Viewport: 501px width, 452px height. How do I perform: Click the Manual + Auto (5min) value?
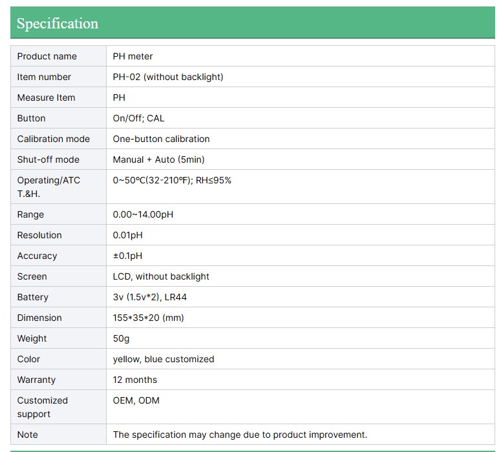point(158,159)
